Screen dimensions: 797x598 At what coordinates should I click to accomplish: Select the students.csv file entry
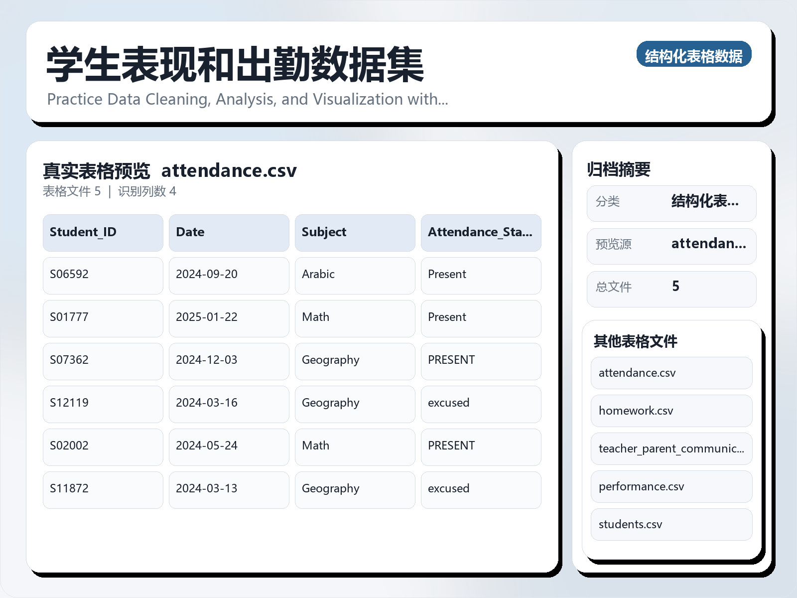[x=671, y=524]
